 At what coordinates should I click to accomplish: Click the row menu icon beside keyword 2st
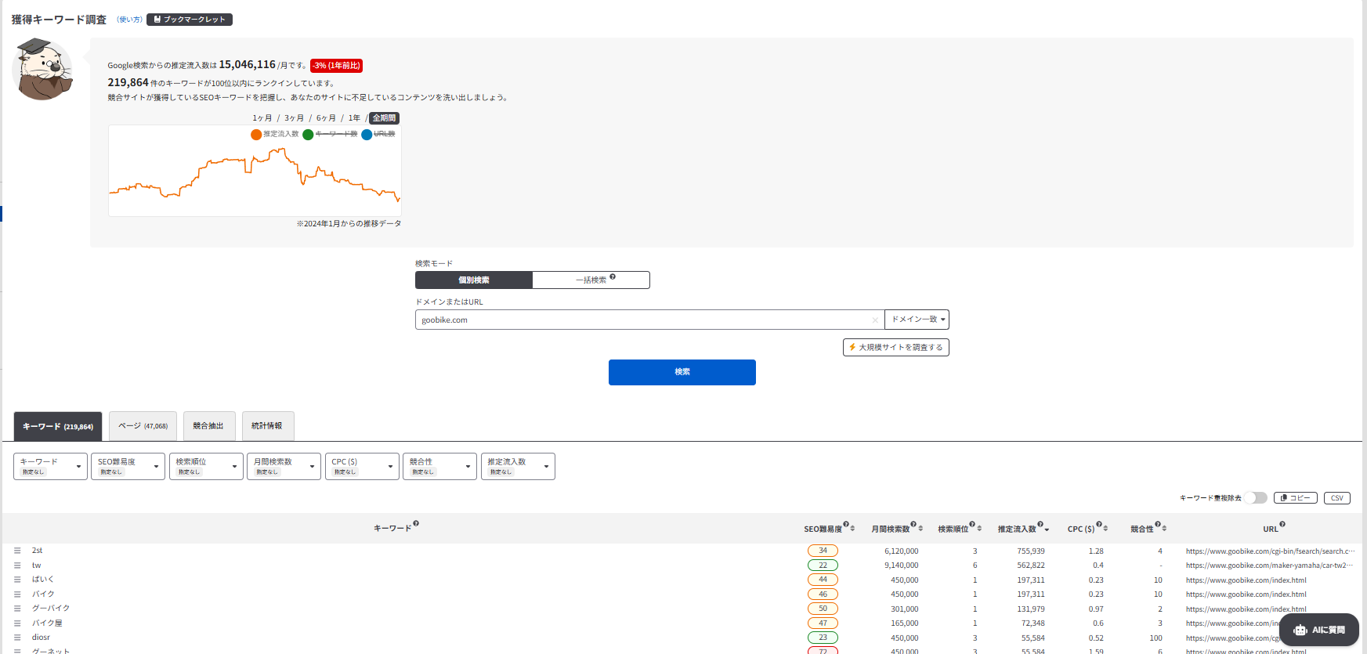click(x=17, y=551)
